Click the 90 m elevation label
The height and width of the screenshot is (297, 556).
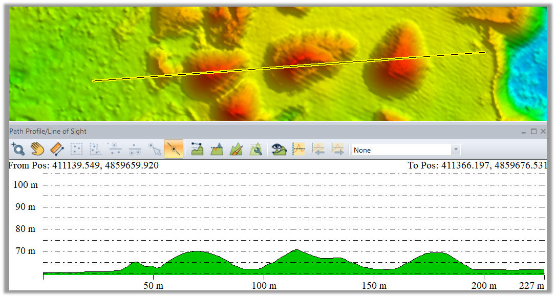[26, 207]
